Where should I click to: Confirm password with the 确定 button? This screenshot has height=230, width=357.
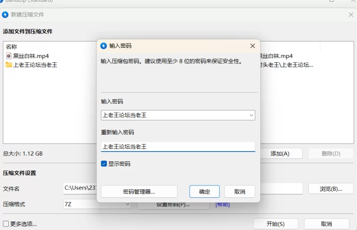click(x=204, y=192)
